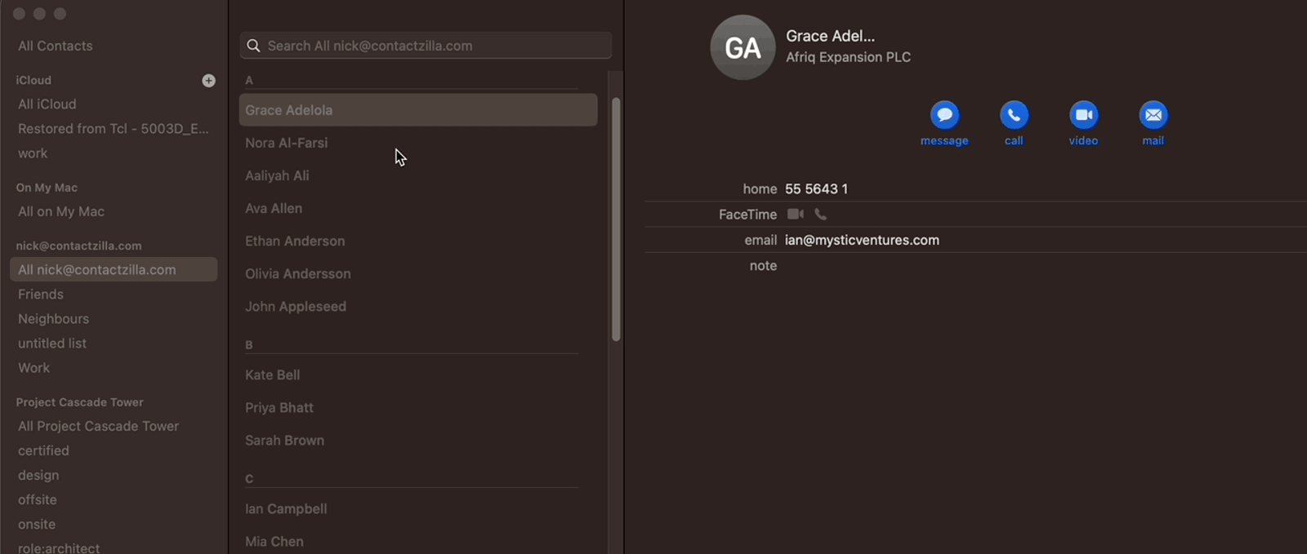1307x554 pixels.
Task: Select the untitled list
Action: pyautogui.click(x=52, y=343)
